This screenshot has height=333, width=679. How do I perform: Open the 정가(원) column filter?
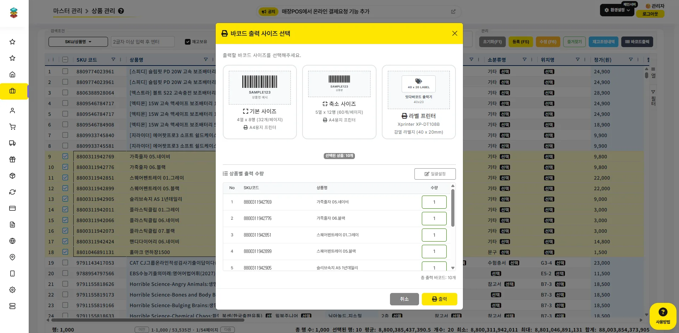pyautogui.click(x=631, y=60)
